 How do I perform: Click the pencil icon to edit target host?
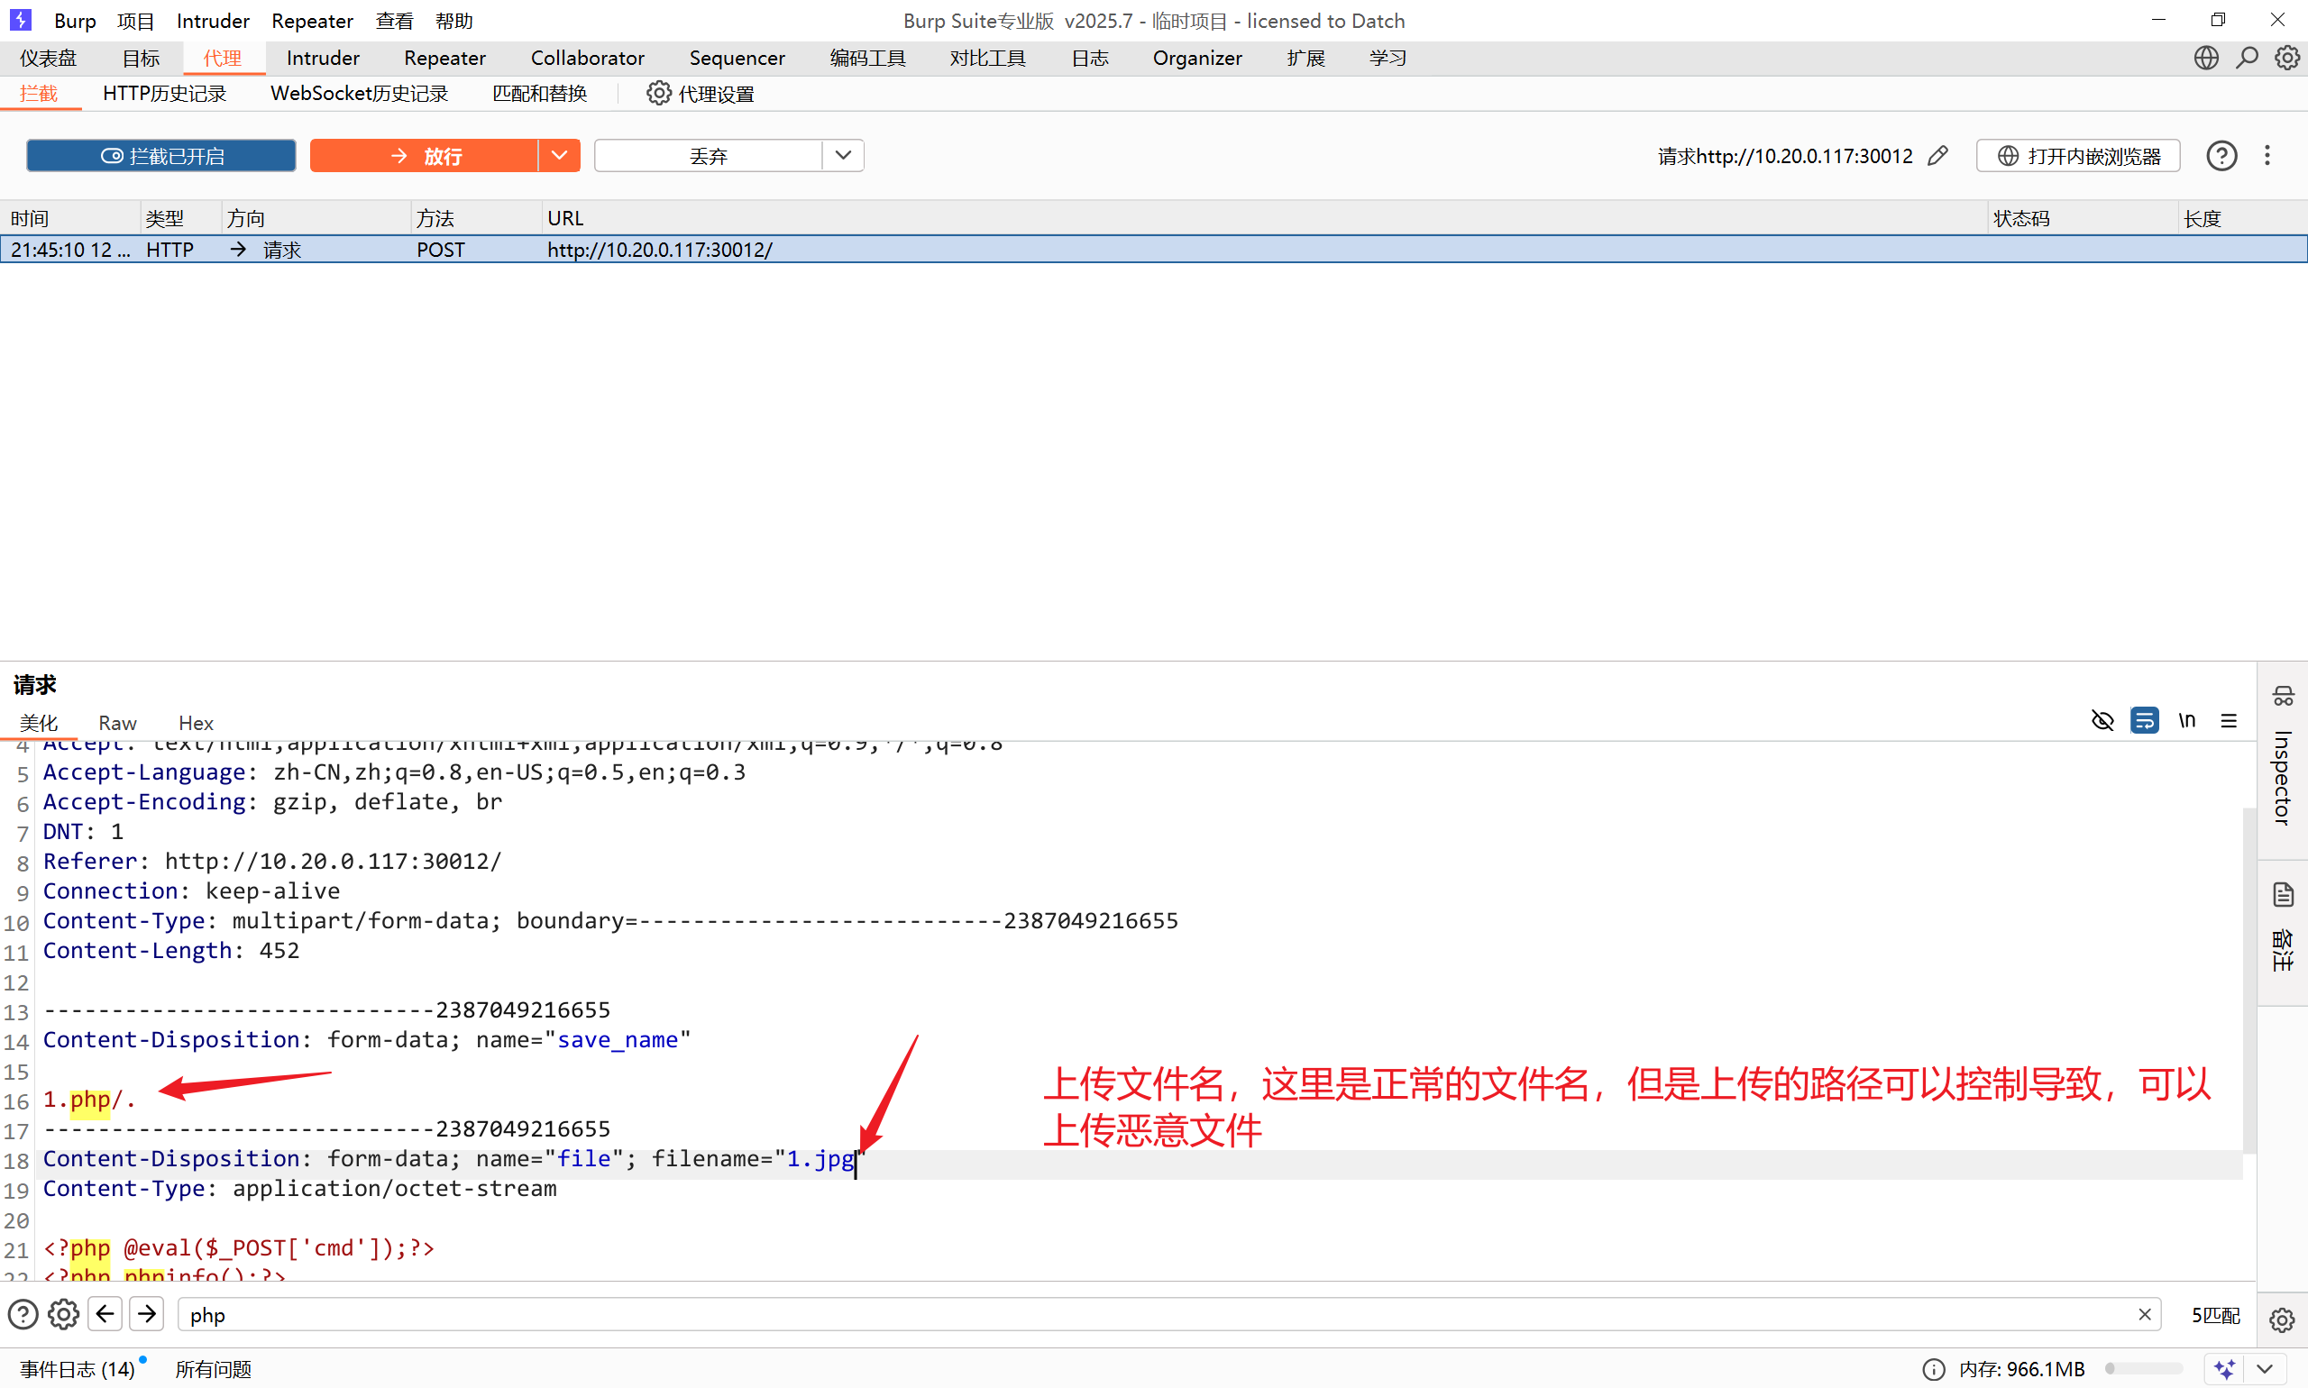1937,155
